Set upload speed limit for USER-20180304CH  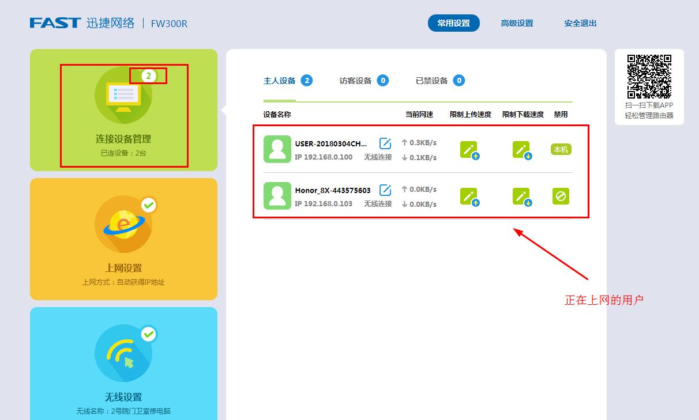click(x=470, y=149)
